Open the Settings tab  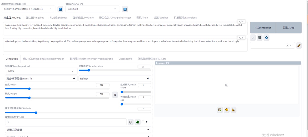point(161,17)
